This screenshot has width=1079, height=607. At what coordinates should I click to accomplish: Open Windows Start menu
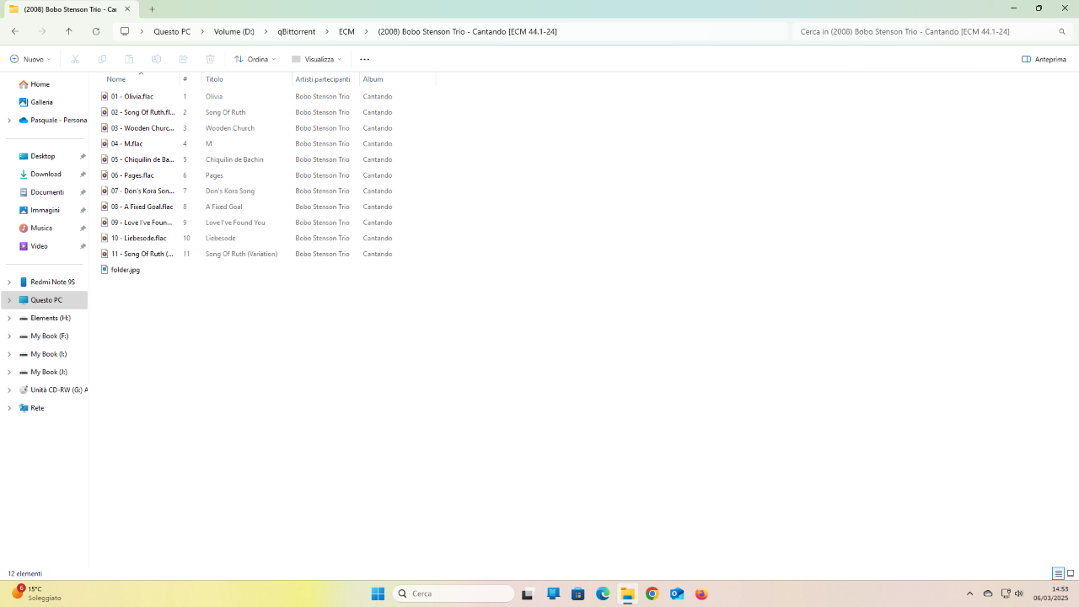tap(378, 594)
